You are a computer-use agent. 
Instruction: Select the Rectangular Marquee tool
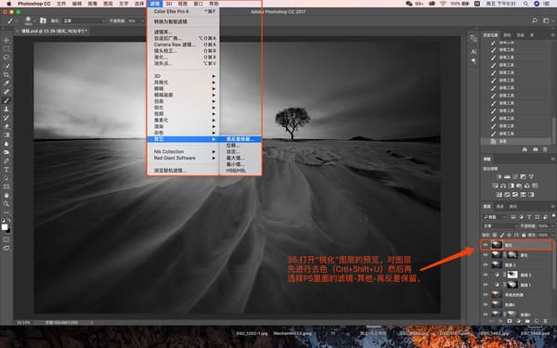[x=6, y=48]
